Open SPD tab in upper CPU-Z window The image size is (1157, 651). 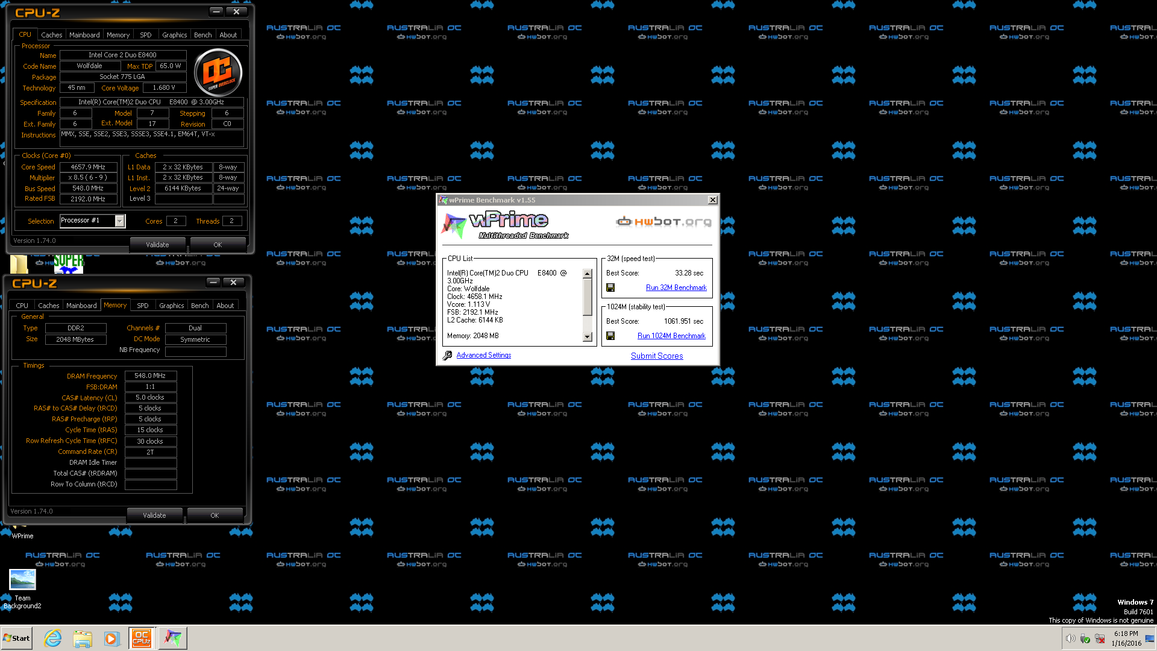click(146, 35)
